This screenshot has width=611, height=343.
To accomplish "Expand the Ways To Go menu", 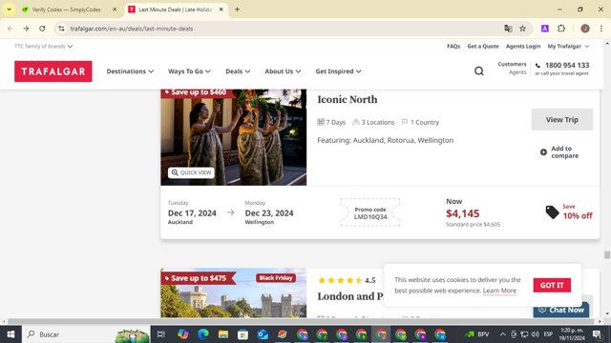I will tap(189, 71).
